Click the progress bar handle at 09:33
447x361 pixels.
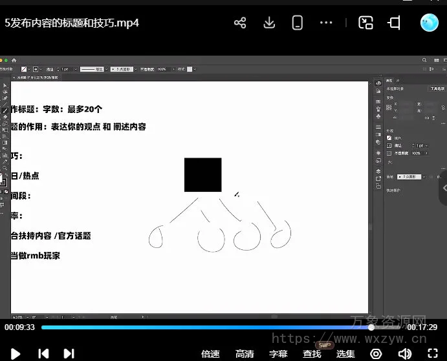click(x=371, y=327)
